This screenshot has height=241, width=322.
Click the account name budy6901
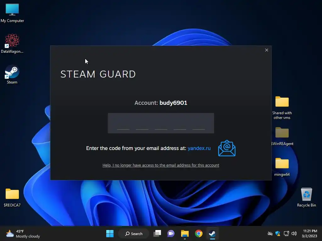click(x=173, y=103)
